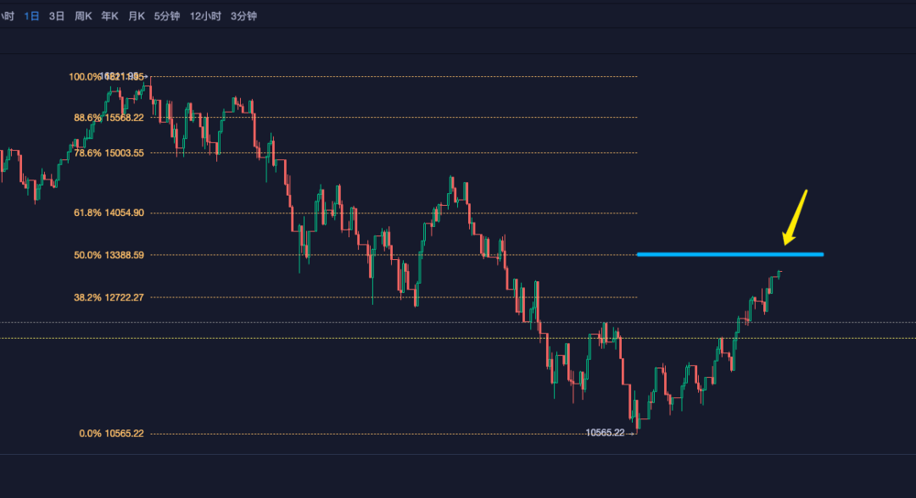The height and width of the screenshot is (498, 916).
Task: Click the latest candlestick below the blue line
Action: click(x=778, y=273)
